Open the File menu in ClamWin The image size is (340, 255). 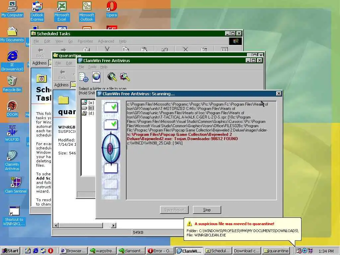coord(81,67)
